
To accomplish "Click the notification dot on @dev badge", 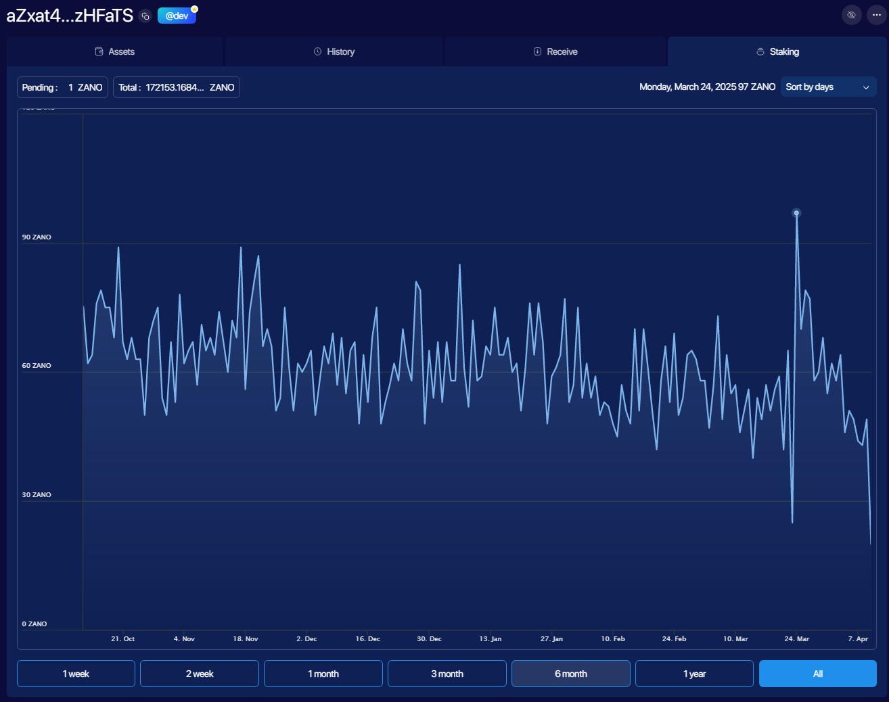I will (x=195, y=7).
